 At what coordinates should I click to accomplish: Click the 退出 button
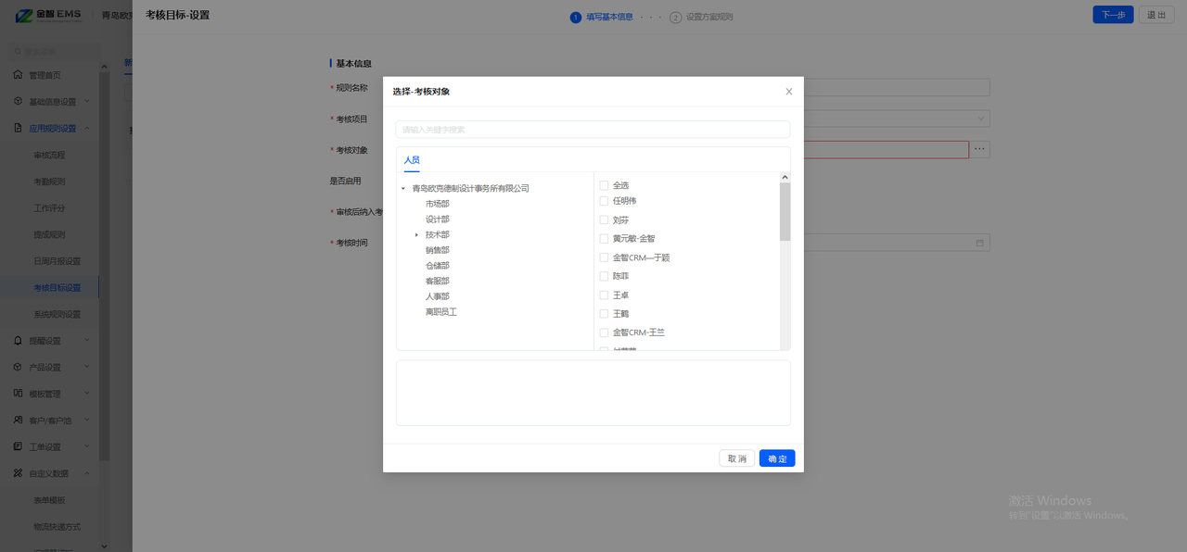click(1156, 15)
